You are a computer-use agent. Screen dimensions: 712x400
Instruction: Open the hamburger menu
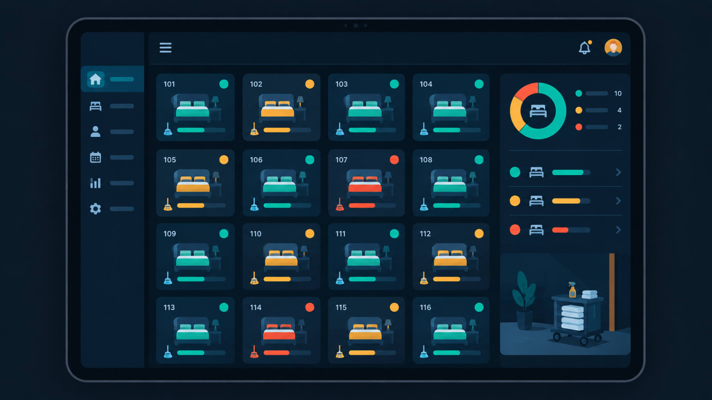tap(166, 48)
